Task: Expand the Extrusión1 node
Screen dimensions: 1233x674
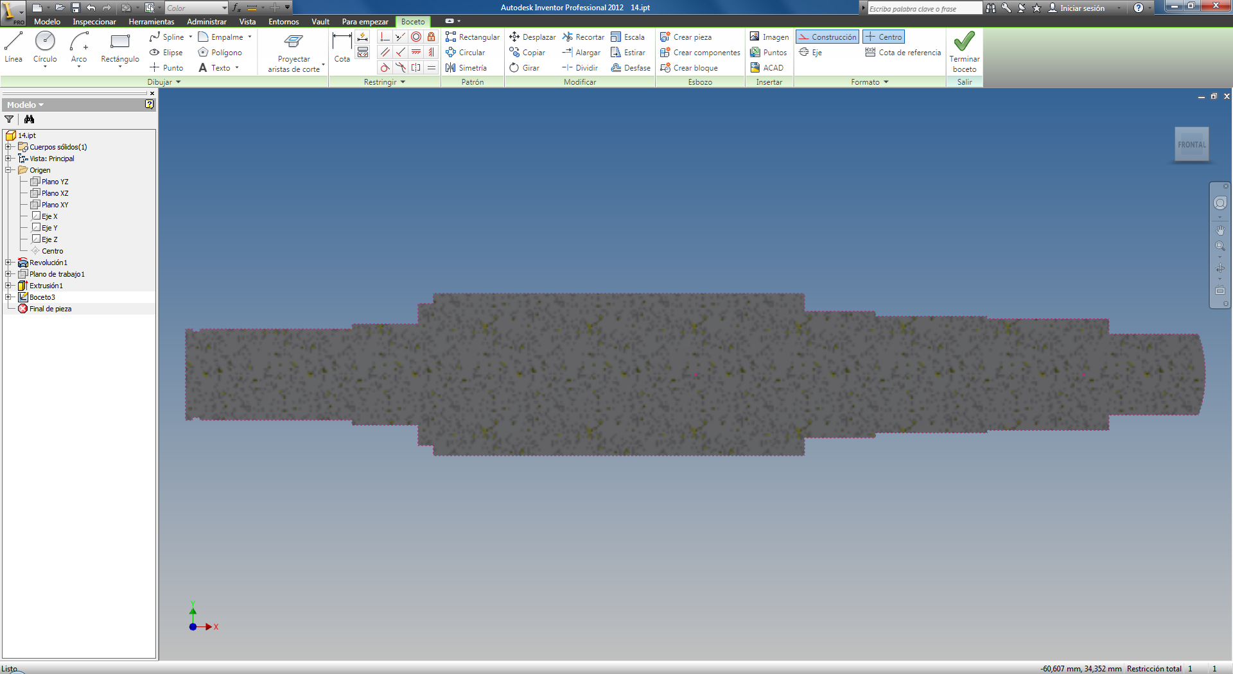Action: tap(8, 286)
